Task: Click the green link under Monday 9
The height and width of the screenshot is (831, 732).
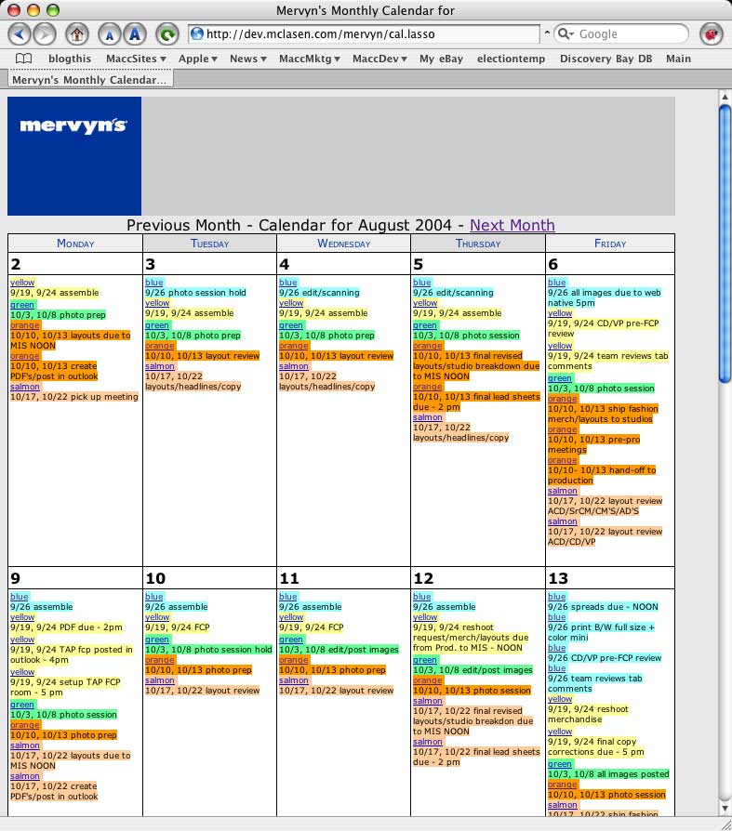Action: (x=21, y=705)
